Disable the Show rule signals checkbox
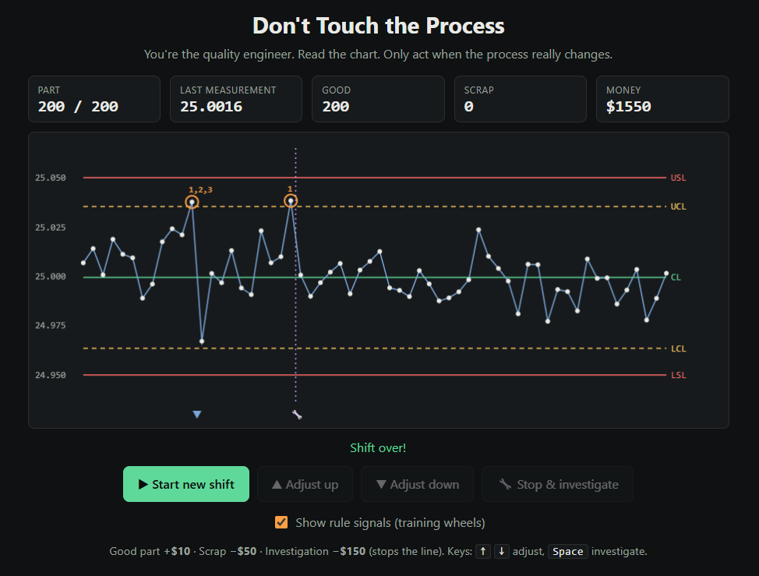This screenshot has width=759, height=576. 281,522
